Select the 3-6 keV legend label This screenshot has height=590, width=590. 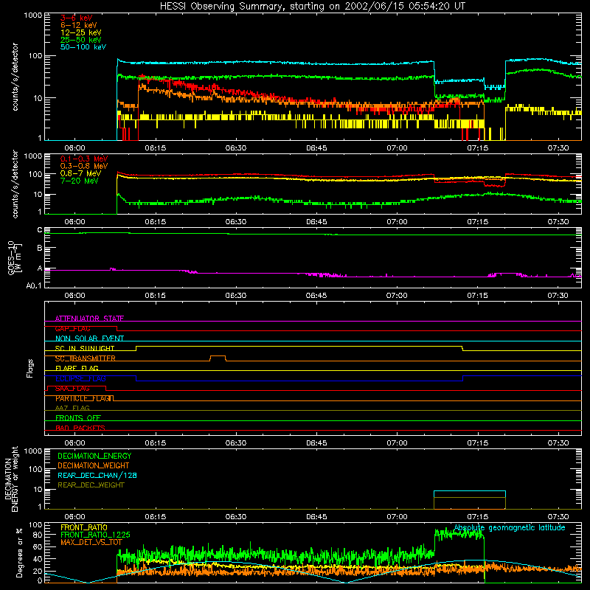pos(77,18)
